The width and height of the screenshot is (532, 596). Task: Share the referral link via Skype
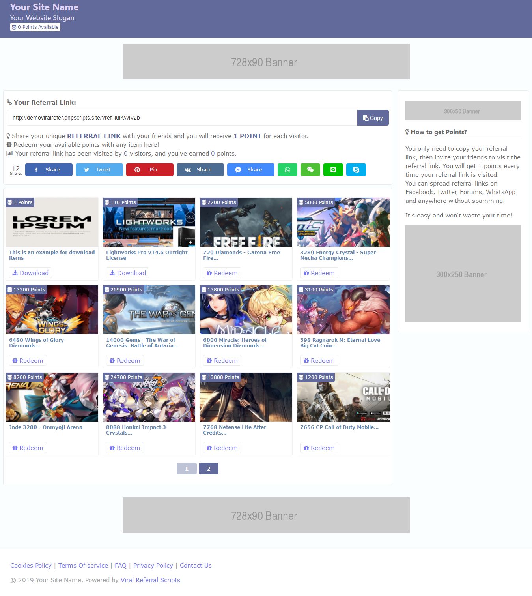pyautogui.click(x=356, y=170)
